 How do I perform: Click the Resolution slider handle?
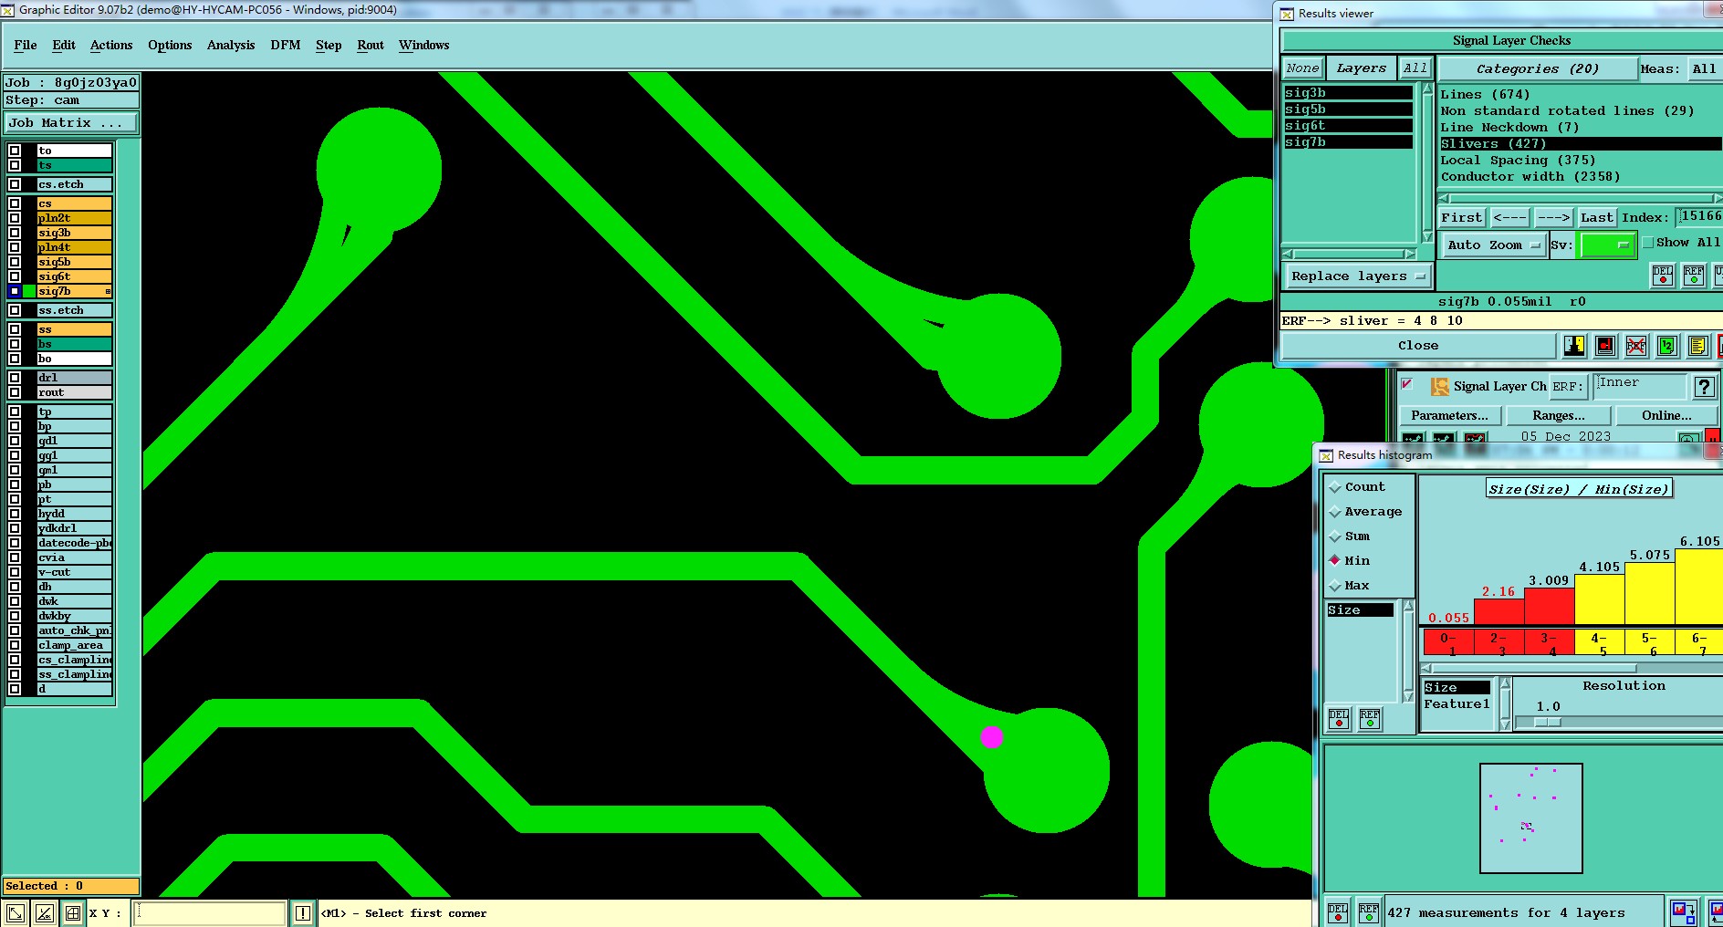click(1548, 722)
